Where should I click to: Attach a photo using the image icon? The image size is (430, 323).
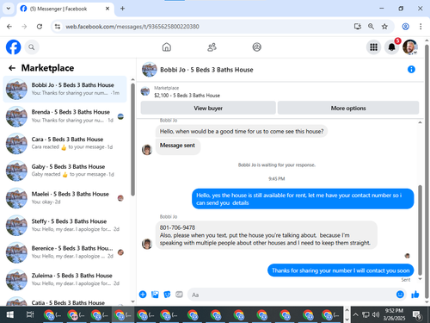click(155, 295)
